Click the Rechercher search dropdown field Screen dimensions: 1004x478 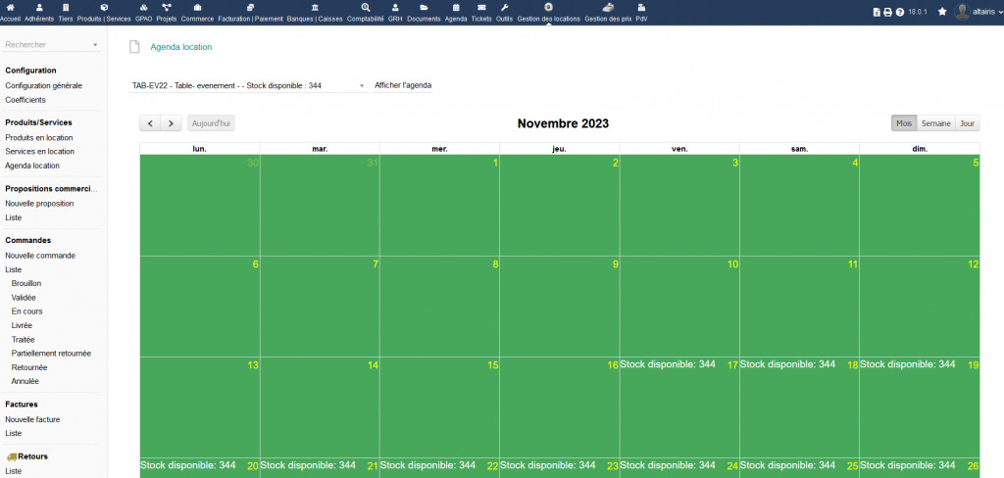click(x=52, y=45)
